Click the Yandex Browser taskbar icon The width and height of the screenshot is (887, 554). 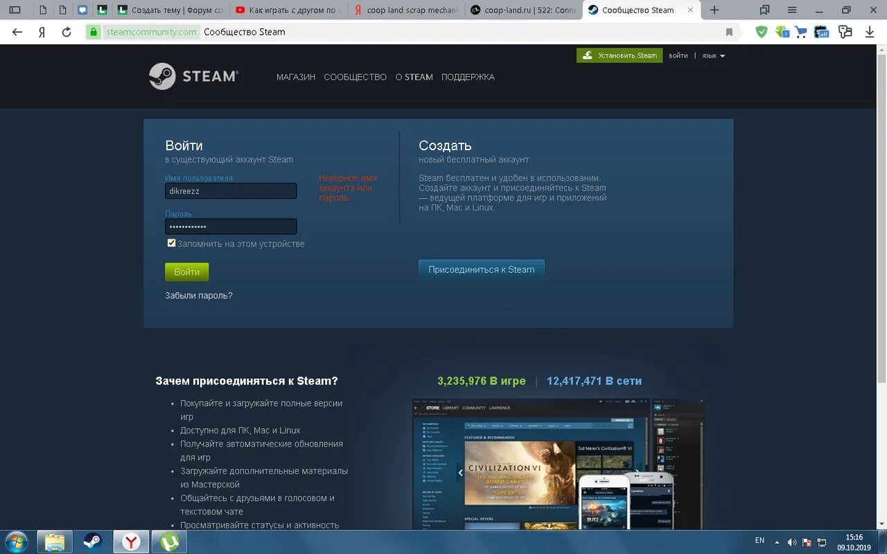click(x=131, y=542)
